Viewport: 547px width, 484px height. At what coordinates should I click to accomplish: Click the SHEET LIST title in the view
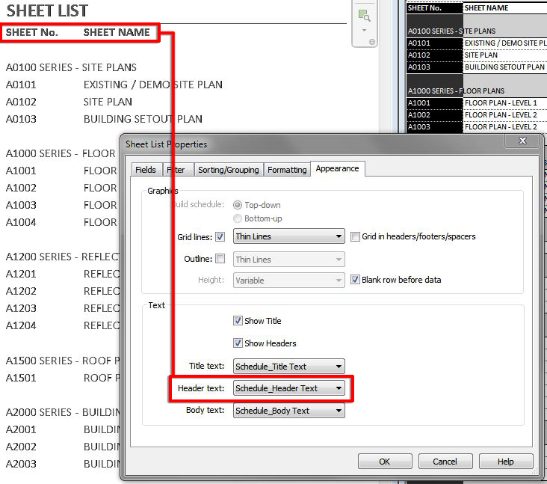coord(47,10)
